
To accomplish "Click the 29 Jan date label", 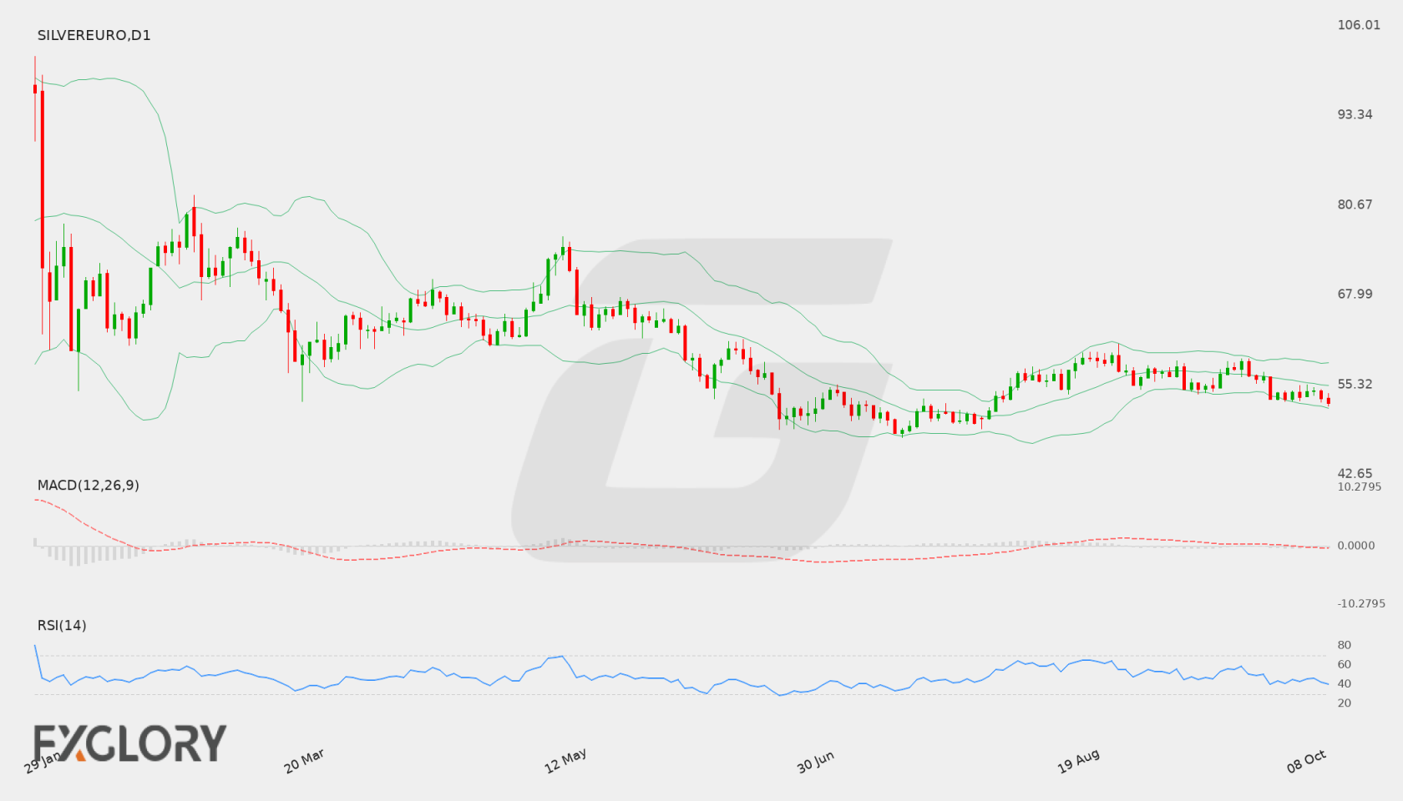I will coord(42,763).
